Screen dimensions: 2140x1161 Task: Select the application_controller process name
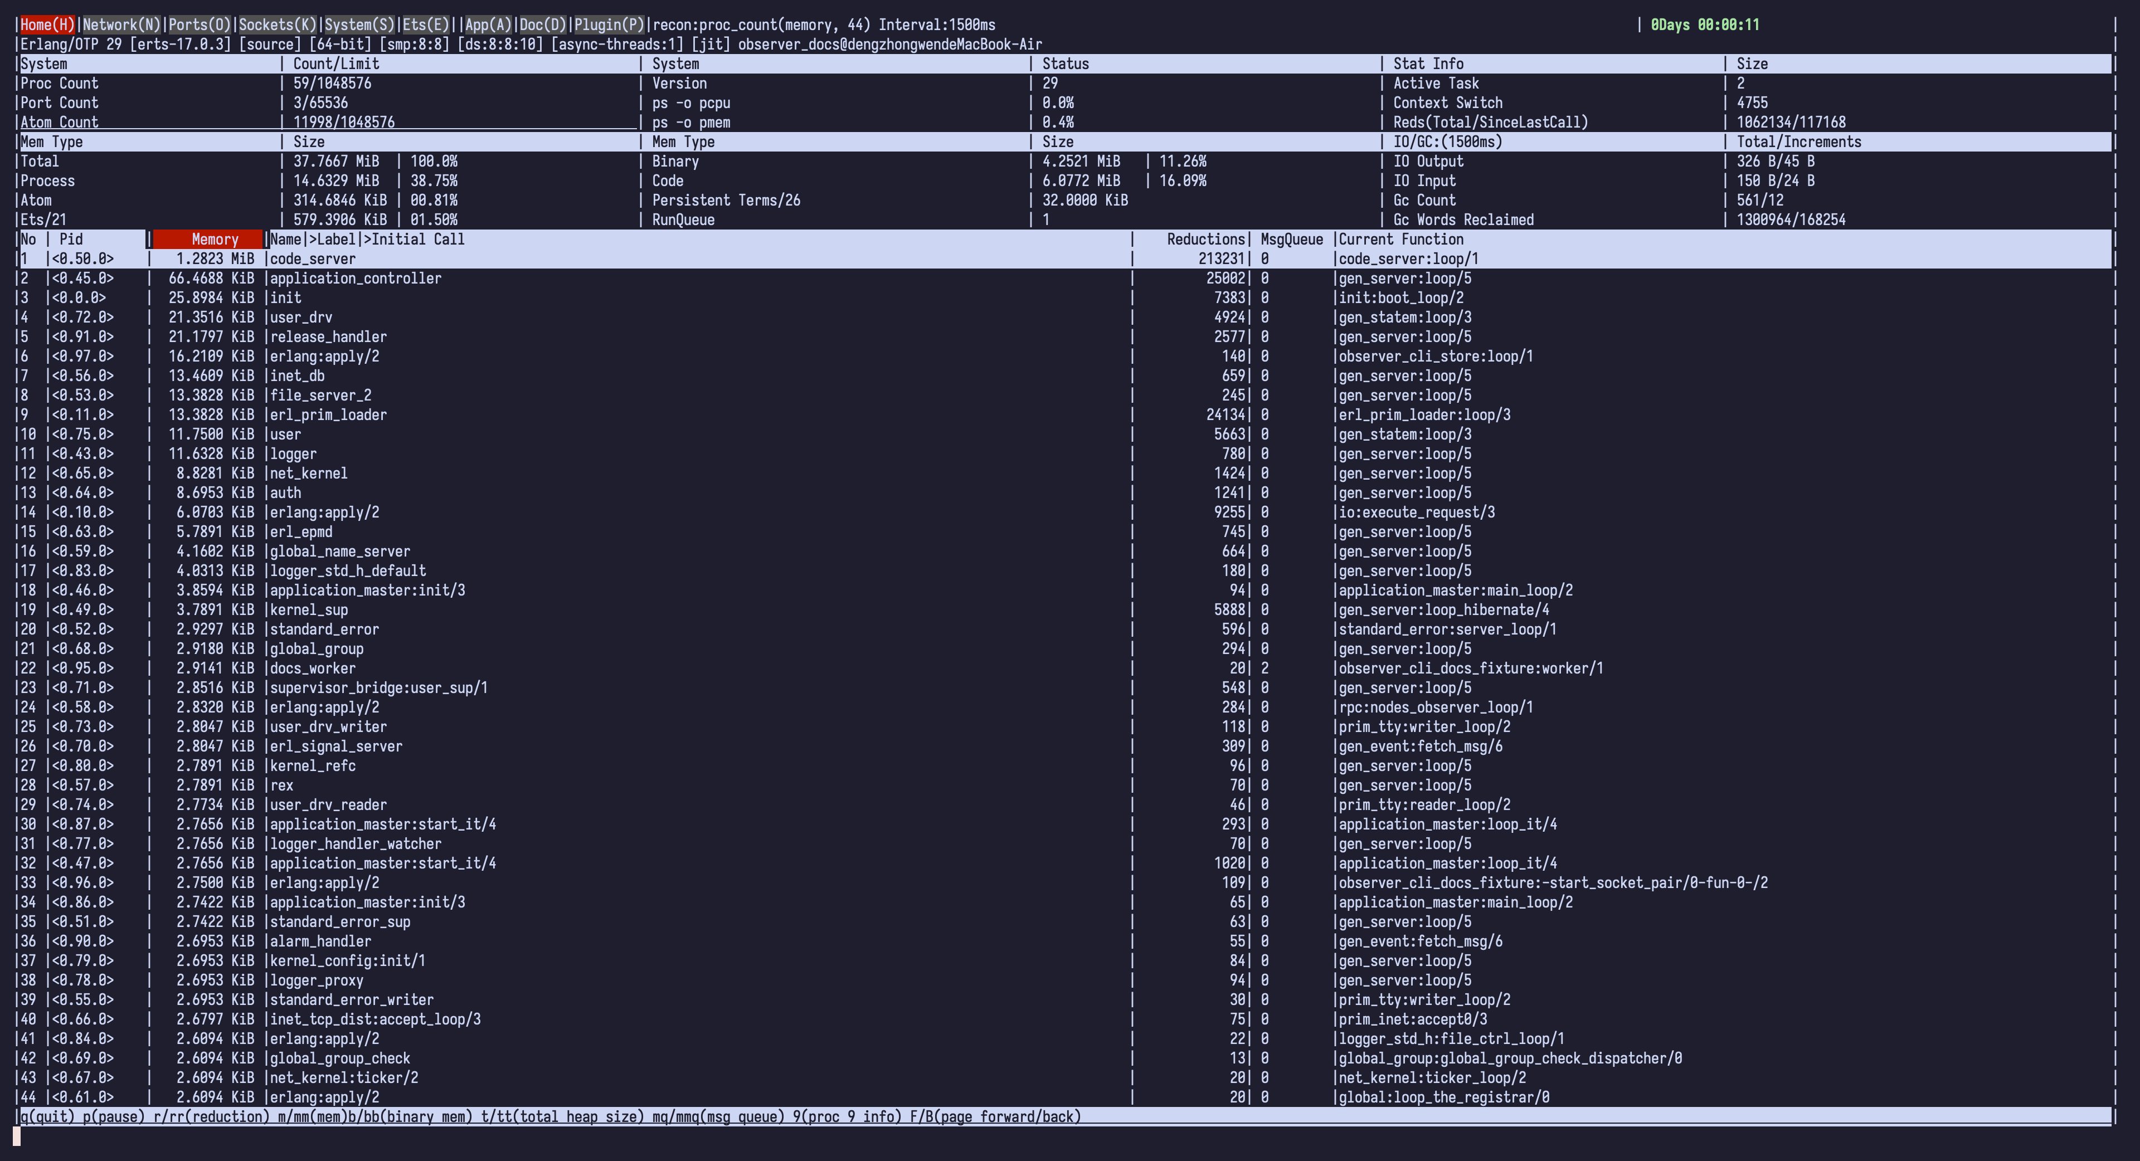click(356, 278)
